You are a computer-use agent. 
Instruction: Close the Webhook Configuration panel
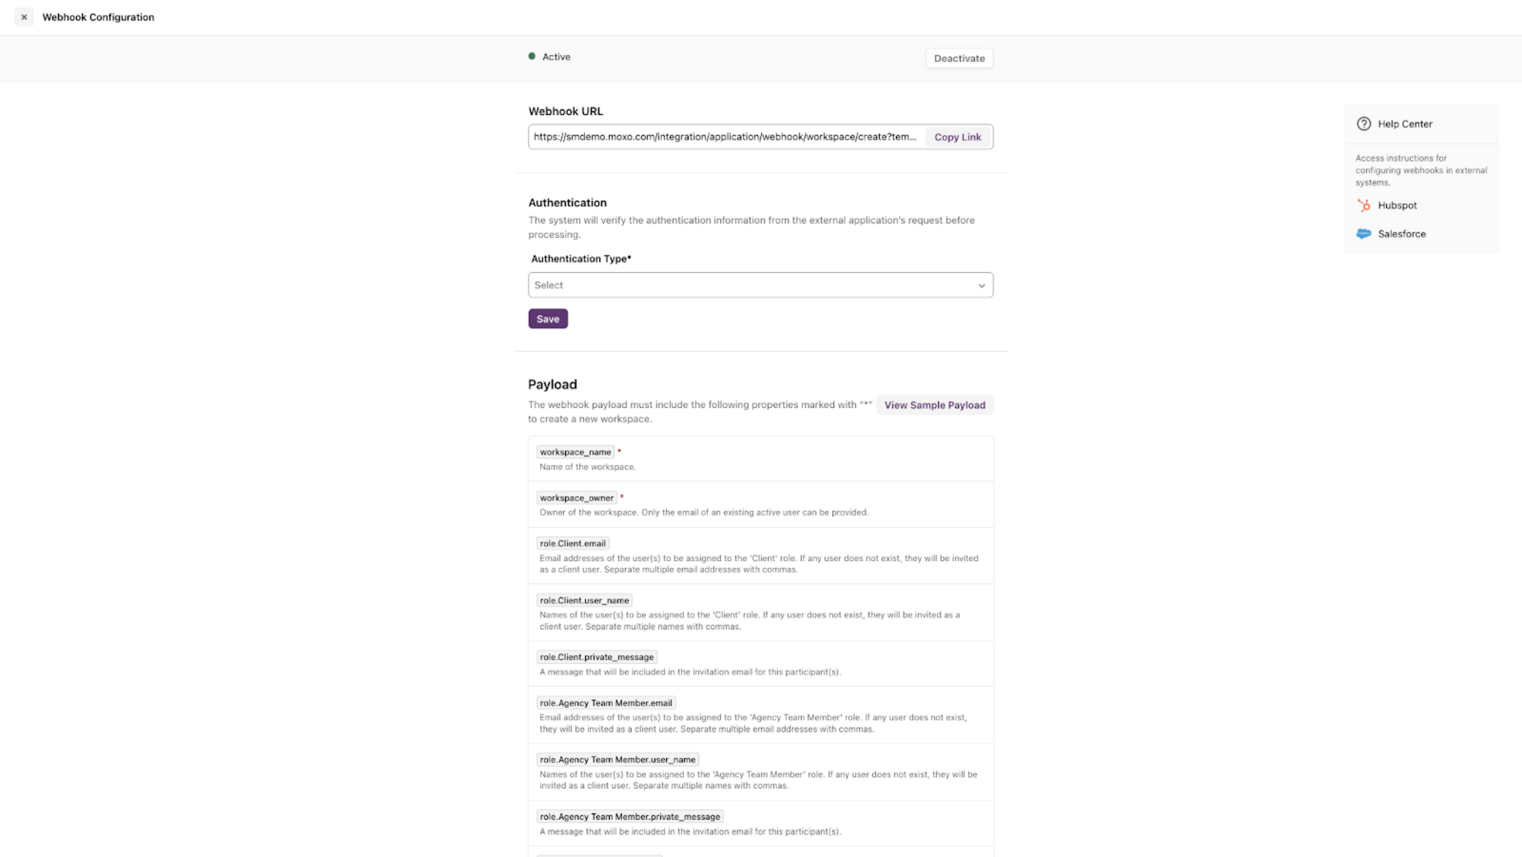tap(24, 17)
